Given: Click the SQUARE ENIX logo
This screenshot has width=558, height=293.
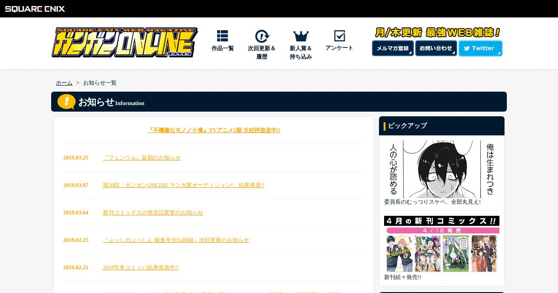Looking at the screenshot, I should coord(35,8).
